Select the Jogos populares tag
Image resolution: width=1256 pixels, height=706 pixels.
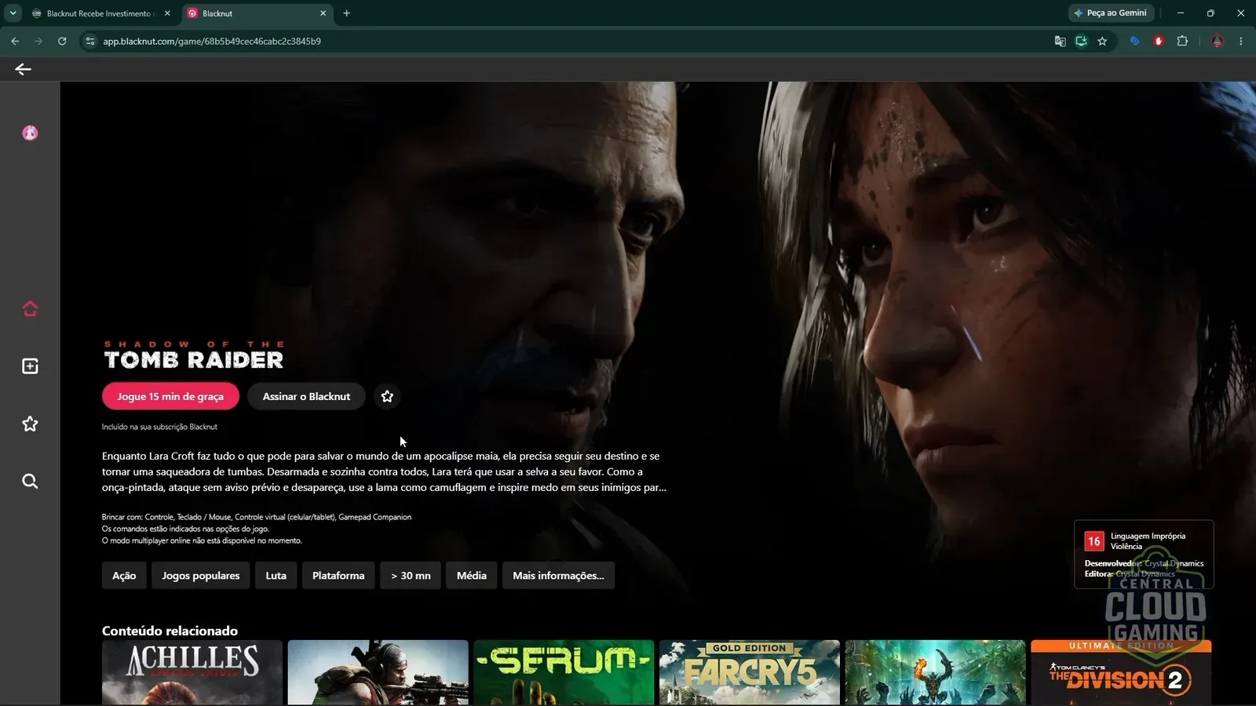[x=201, y=575]
